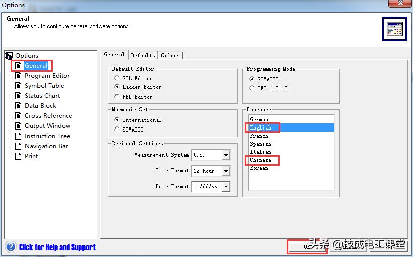
Task: Click the Status Chart page icon
Action: (x=18, y=96)
